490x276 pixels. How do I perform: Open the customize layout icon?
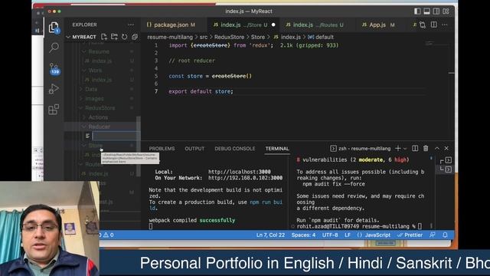click(446, 11)
